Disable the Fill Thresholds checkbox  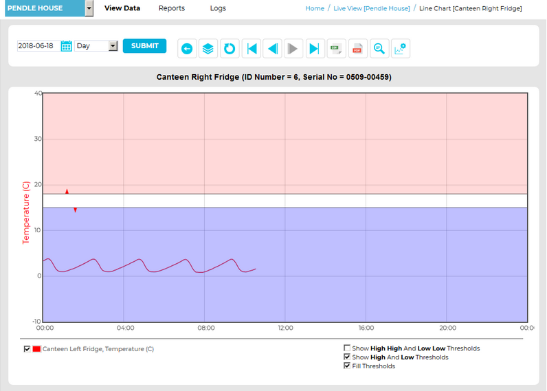pos(347,366)
